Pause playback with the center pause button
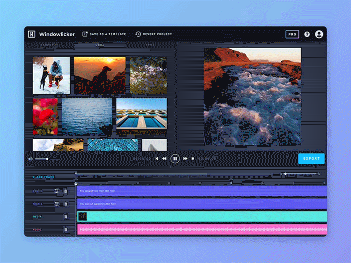 [175, 159]
